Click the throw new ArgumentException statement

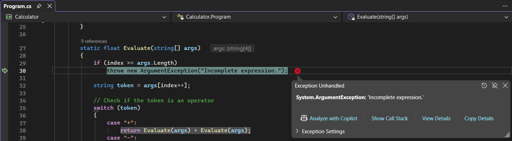(x=197, y=71)
